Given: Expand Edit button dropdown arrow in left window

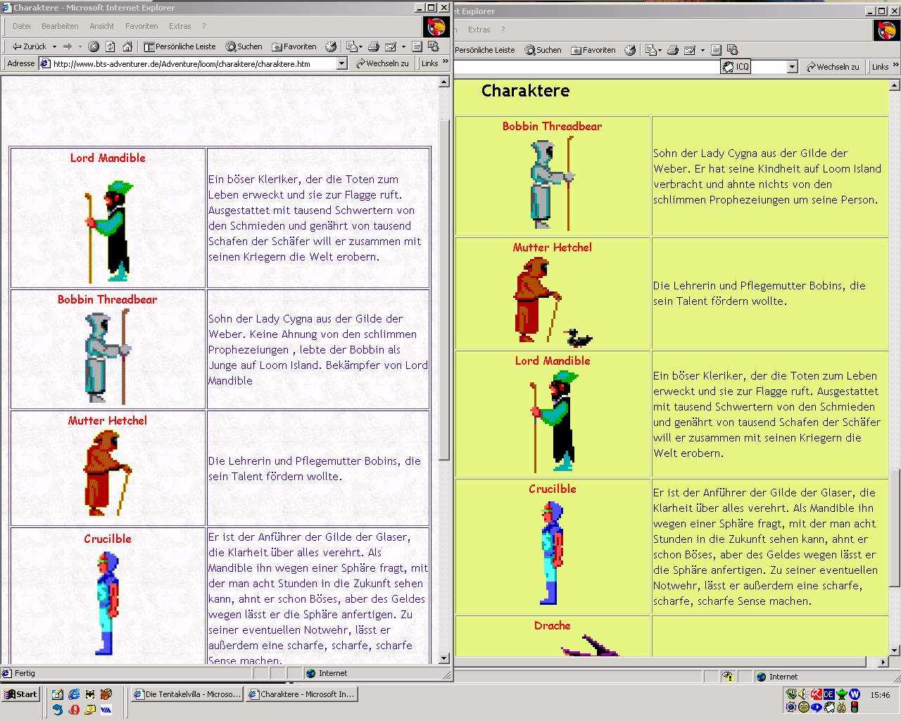Looking at the screenshot, I should [x=403, y=46].
